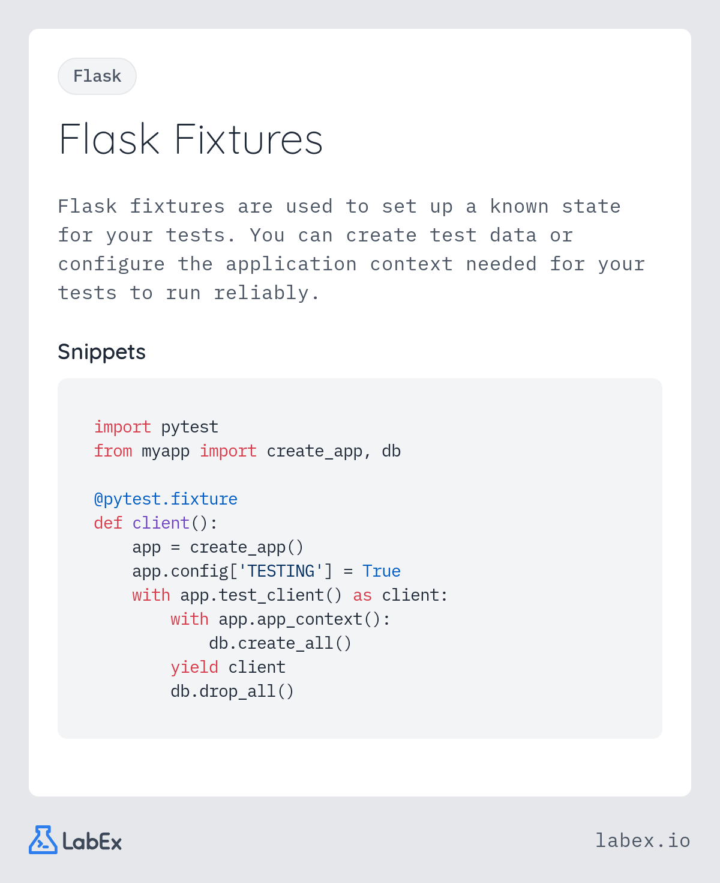Click the db.drop_all() code line

(x=232, y=691)
